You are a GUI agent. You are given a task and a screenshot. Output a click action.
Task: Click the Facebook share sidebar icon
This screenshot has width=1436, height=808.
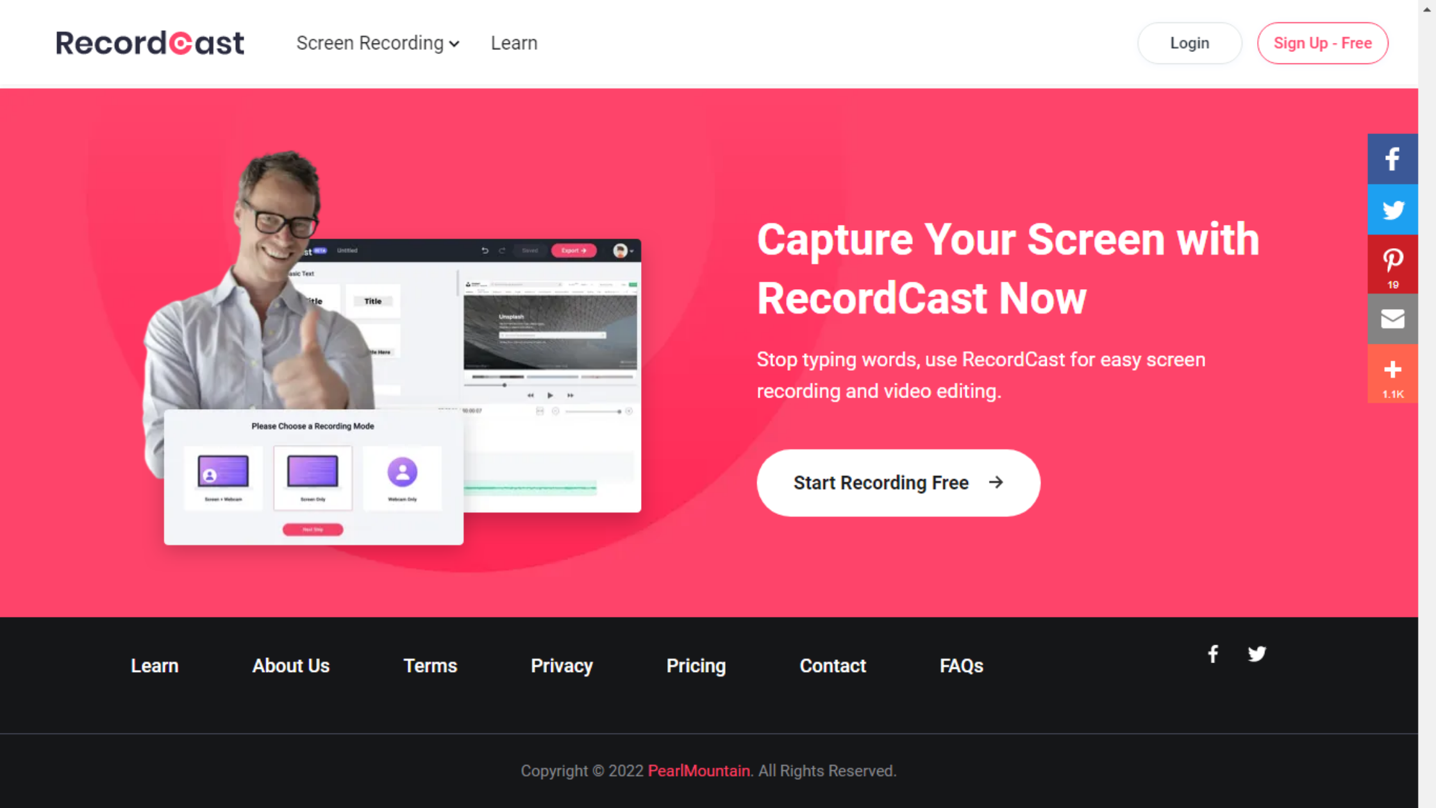click(x=1392, y=159)
